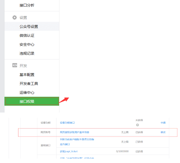The width and height of the screenshot is (180, 163).
Task: Click the 获取jsapi_ticket link
Action: 69,151
